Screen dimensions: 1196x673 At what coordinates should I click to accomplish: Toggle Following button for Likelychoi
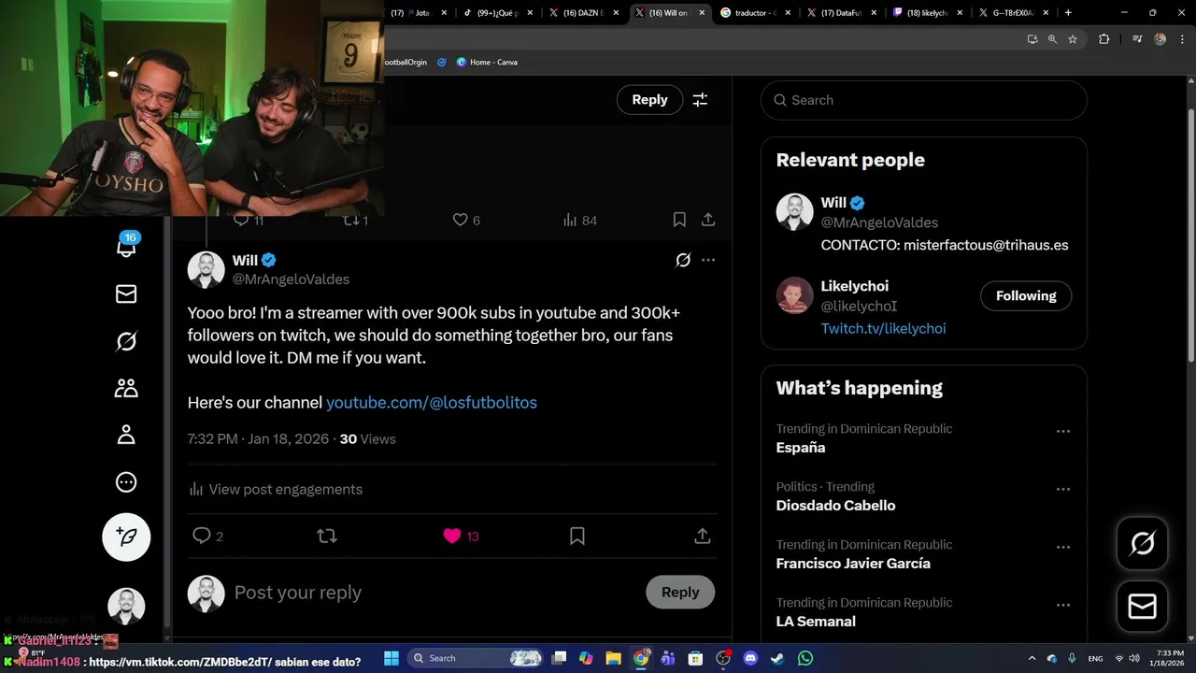click(1026, 295)
